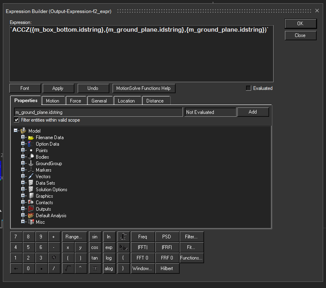Screen dimensions: 326x288
Task: Expand the Points node
Action: pyautogui.click(x=23, y=150)
